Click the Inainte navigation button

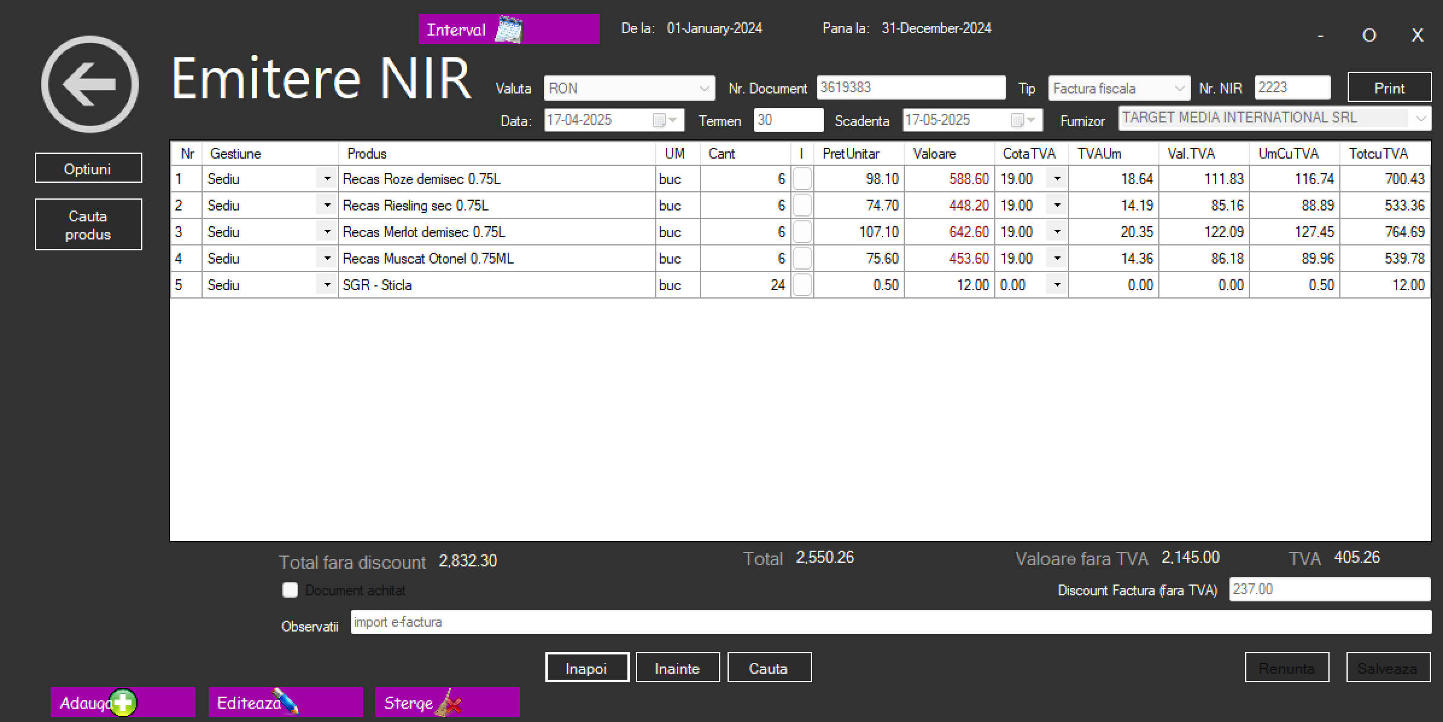[x=677, y=668]
